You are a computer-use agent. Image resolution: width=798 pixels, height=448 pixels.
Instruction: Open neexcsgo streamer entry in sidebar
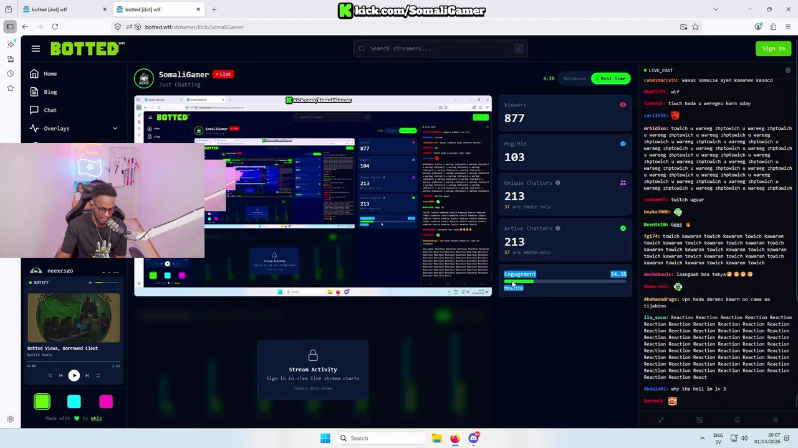coord(74,271)
